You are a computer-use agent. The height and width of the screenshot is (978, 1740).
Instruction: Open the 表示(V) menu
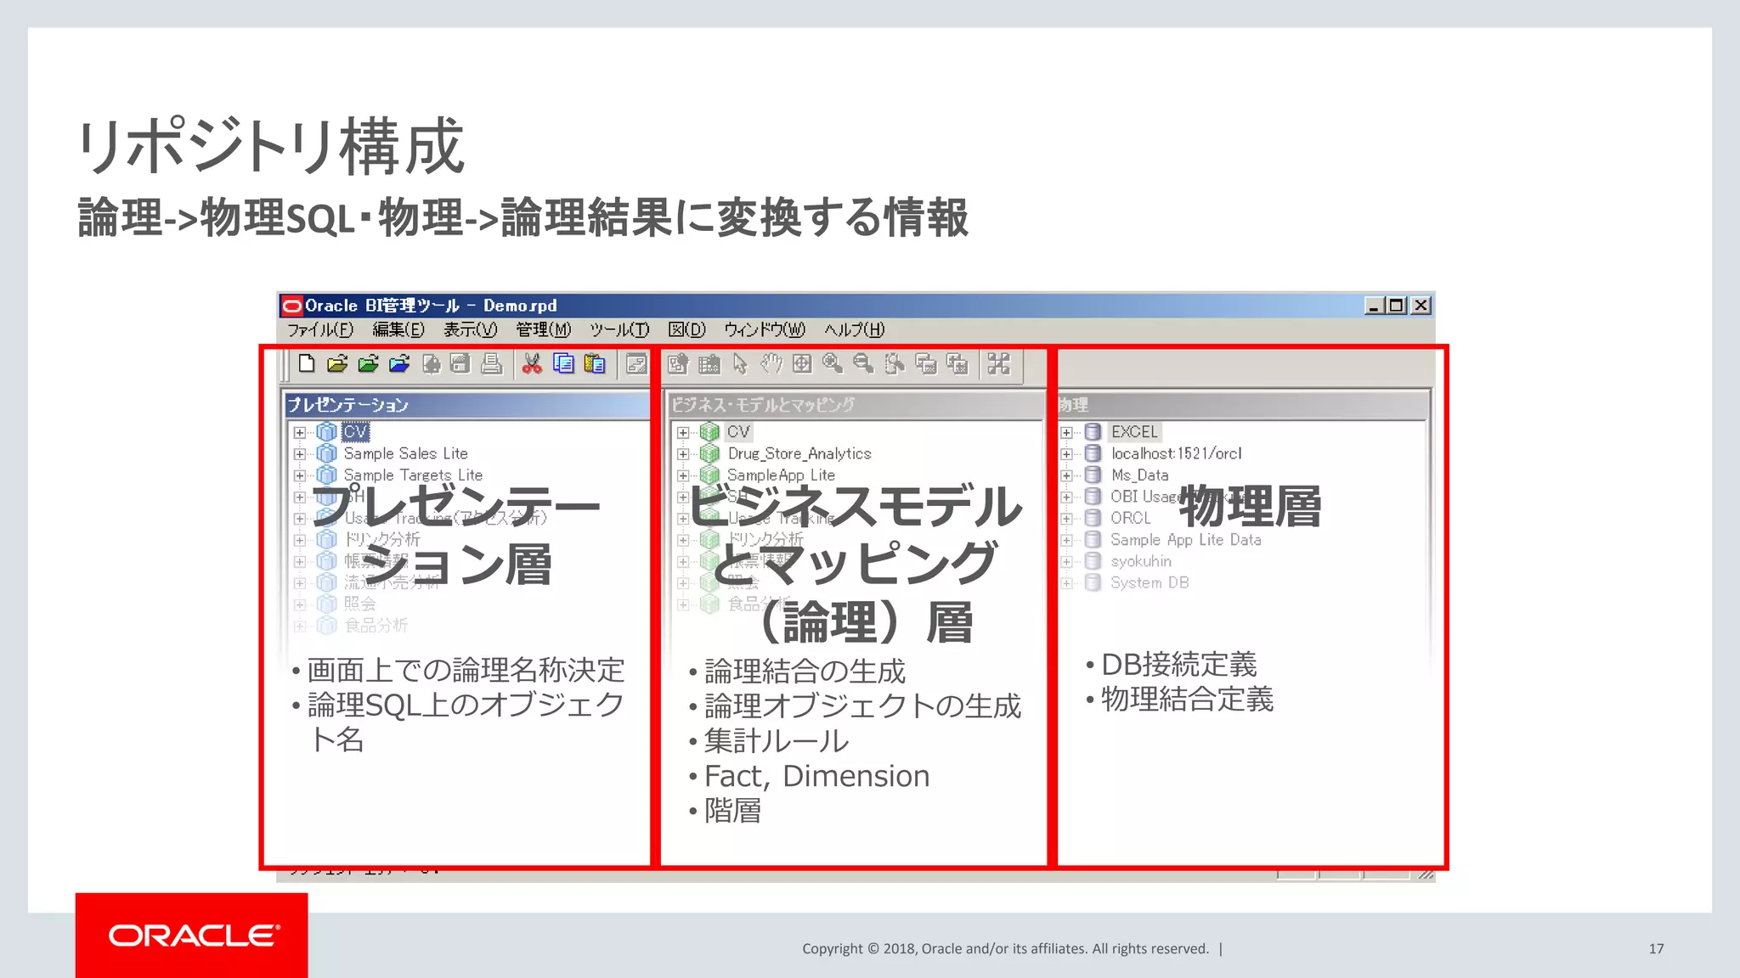pyautogui.click(x=470, y=329)
